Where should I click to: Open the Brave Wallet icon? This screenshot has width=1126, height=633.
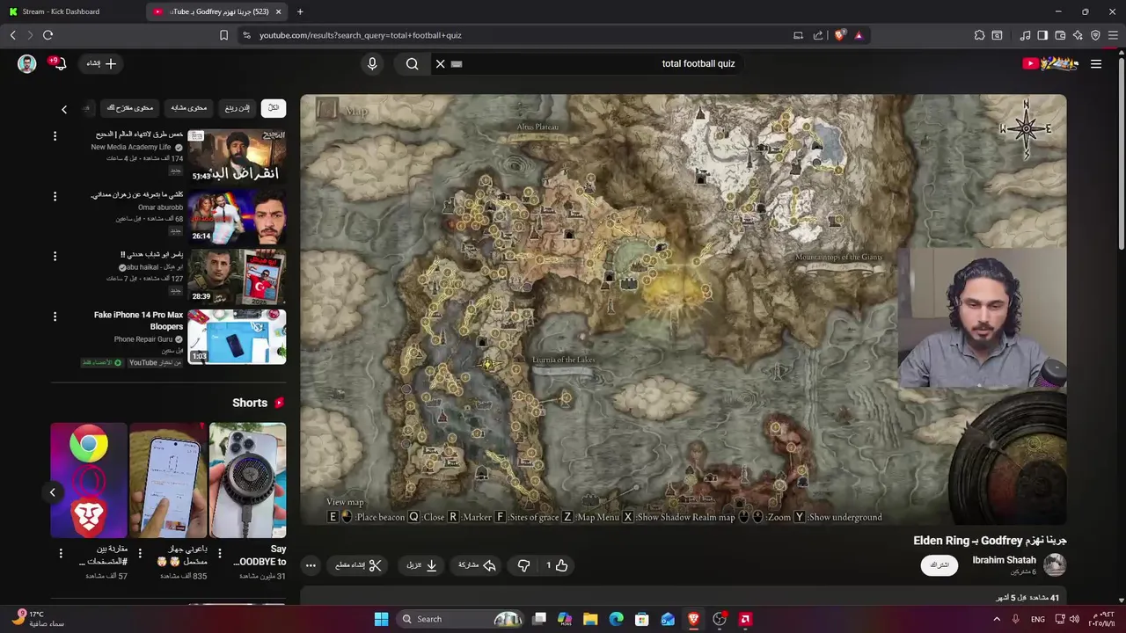point(1060,35)
